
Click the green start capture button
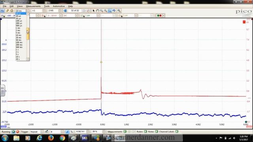[13, 132]
